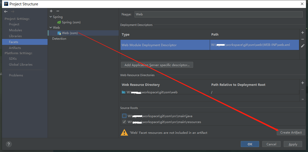308x152 pixels.
Task: Select the Web Module Deployment Descriptor row
Action: coord(210,45)
